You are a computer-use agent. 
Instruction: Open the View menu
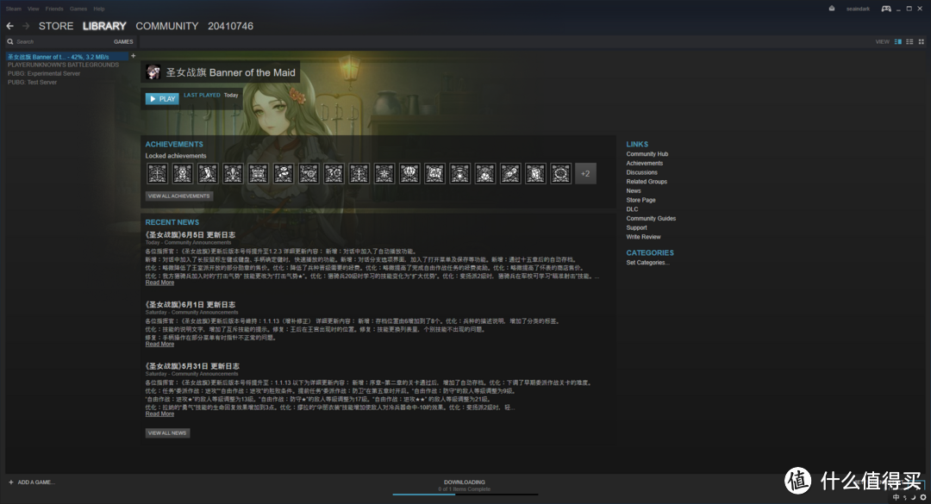click(34, 9)
